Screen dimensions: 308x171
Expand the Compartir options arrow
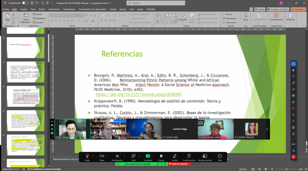[152, 156]
